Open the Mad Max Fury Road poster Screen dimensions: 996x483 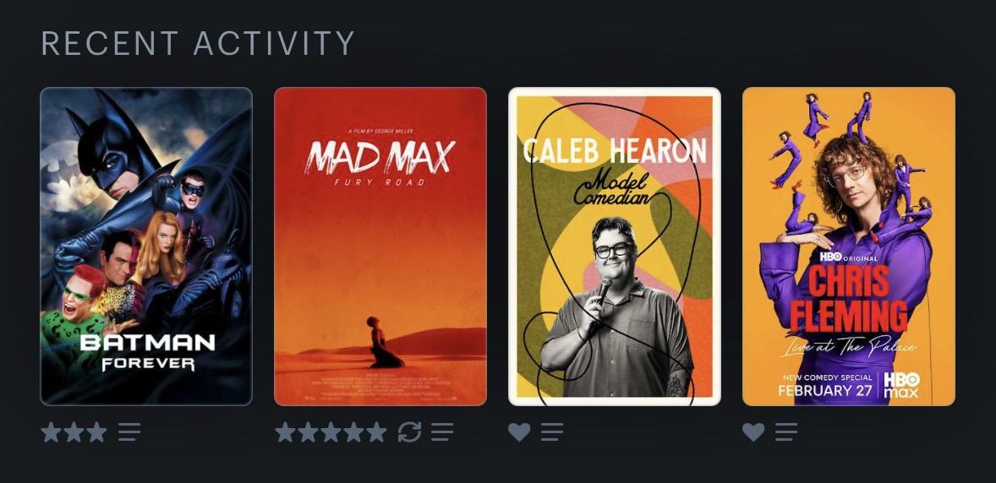(380, 247)
